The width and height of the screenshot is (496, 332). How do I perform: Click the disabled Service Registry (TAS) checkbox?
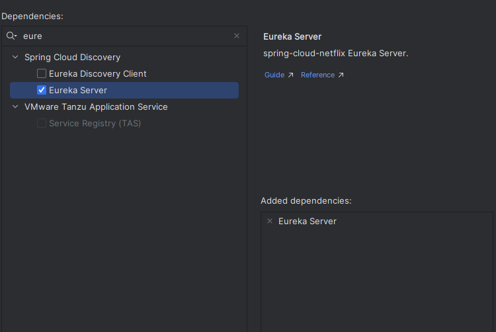click(42, 123)
